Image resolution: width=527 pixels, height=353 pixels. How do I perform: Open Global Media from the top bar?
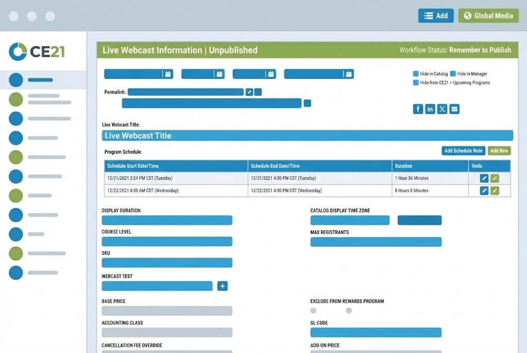point(488,15)
